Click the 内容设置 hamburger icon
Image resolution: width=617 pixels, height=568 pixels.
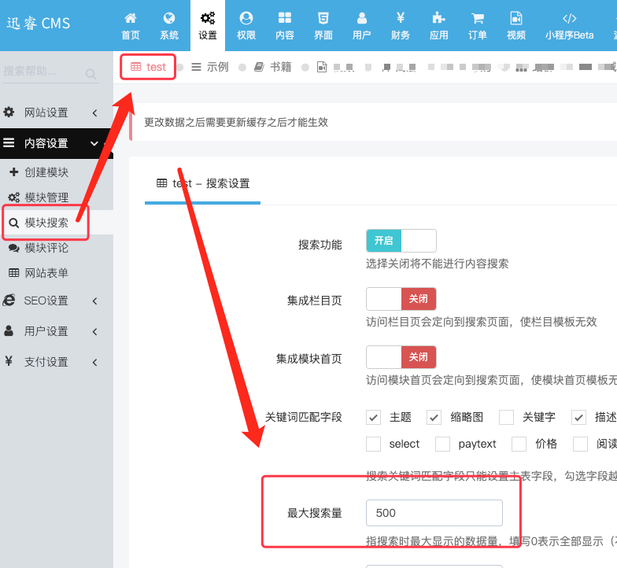point(9,143)
